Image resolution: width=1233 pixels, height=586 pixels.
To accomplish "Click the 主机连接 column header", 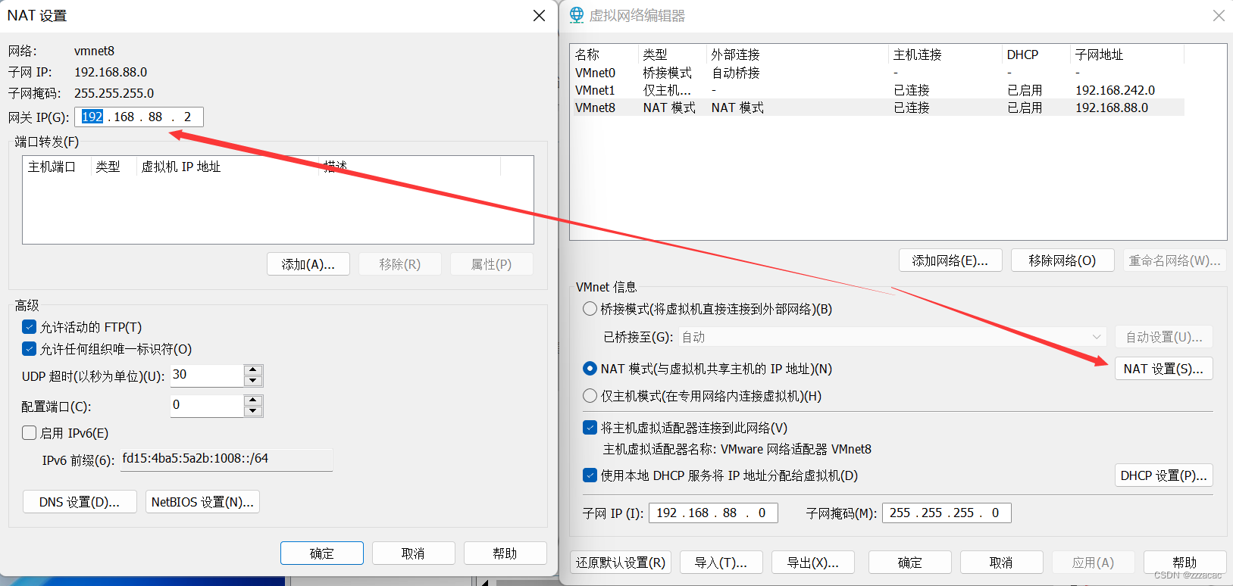I will click(x=945, y=55).
